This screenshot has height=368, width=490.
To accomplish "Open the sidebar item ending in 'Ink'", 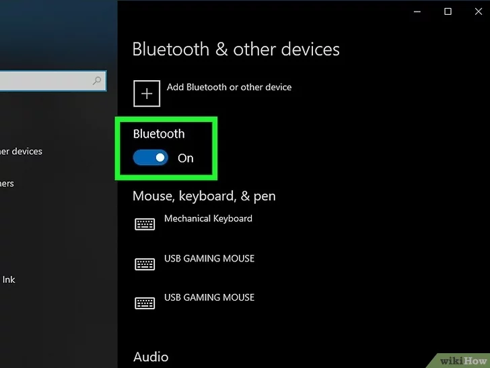I will [9, 280].
